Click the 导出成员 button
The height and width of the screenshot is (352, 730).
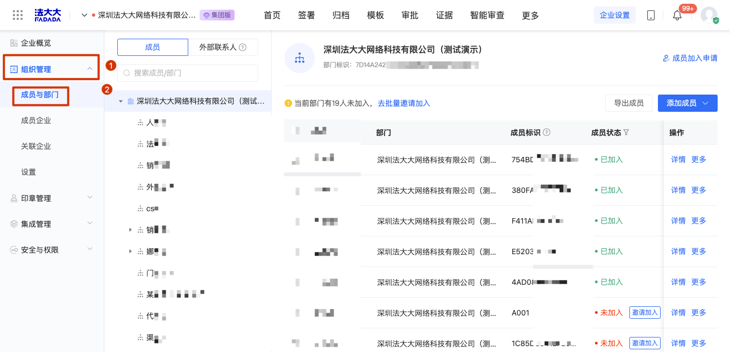(629, 103)
